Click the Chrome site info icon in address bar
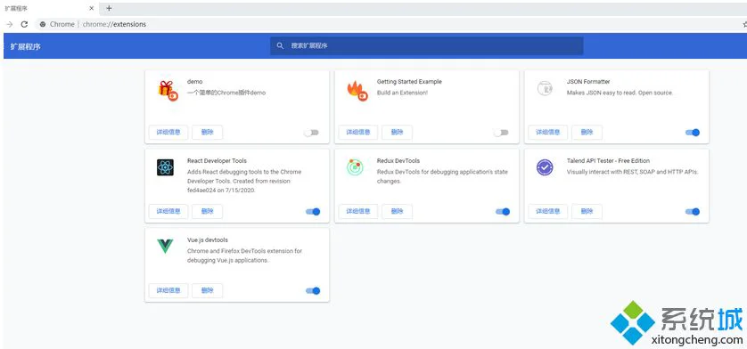The width and height of the screenshot is (747, 349). (43, 24)
